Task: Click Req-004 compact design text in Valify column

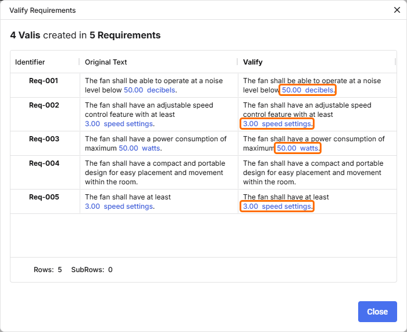Action: click(312, 173)
